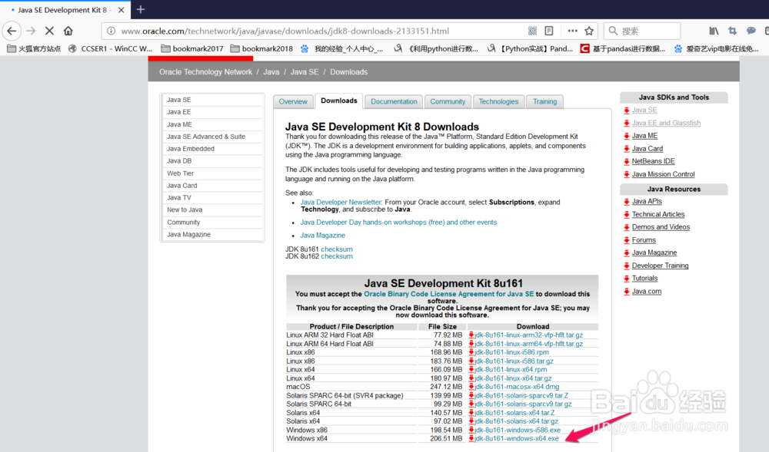Stop loading the page
Image resolution: width=769 pixels, height=452 pixels.
click(x=49, y=31)
